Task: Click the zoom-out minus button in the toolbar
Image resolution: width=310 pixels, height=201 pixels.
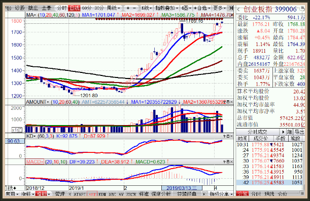Action: pyautogui.click(x=134, y=8)
